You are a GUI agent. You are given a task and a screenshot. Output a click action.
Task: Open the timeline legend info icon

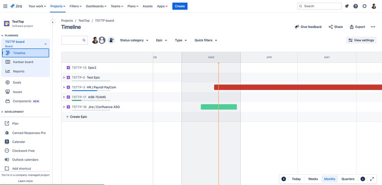(363, 179)
